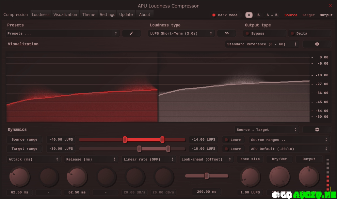
Task: Open the LUFS Short-Term loudness type dropdown
Action: click(x=181, y=33)
